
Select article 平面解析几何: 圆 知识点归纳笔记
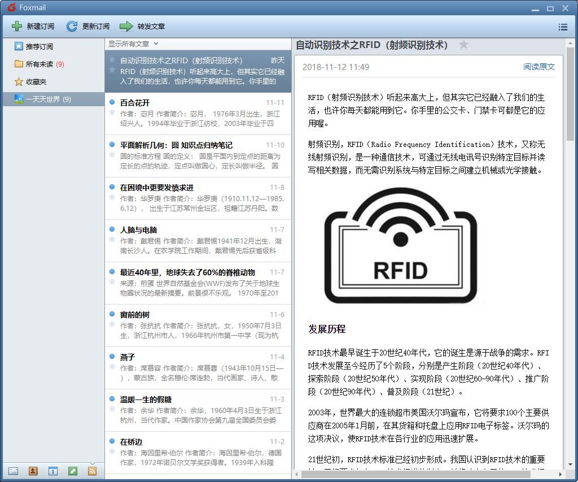pos(198,156)
